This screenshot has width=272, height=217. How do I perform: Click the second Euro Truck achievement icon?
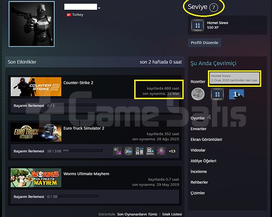pyautogui.click(x=128, y=151)
